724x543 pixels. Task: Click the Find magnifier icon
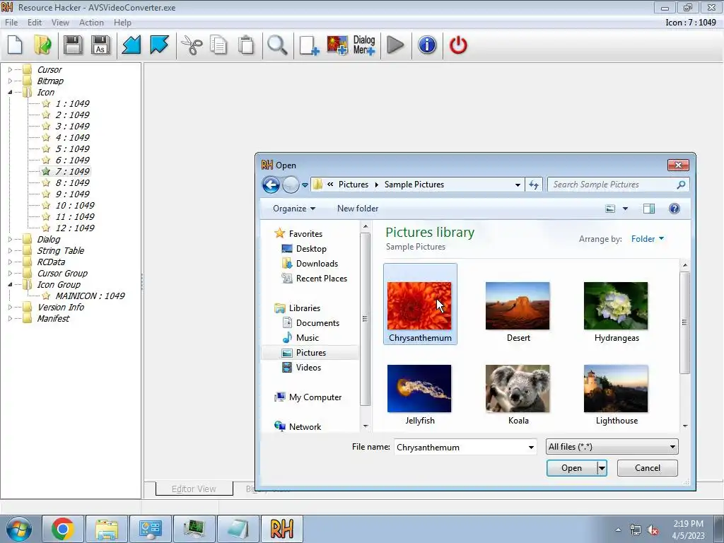[x=277, y=45]
